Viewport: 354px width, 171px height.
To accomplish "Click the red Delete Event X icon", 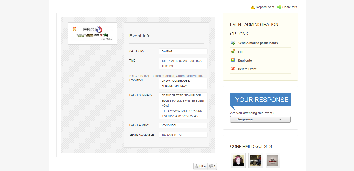I will click(233, 69).
